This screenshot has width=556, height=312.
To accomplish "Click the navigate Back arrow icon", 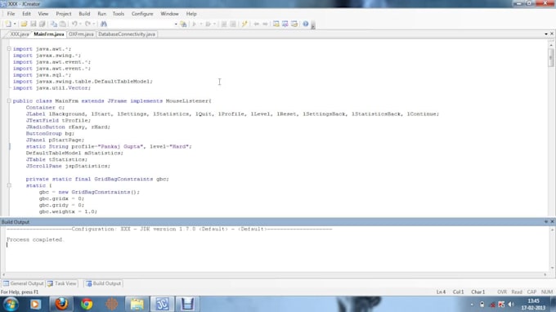I will 256,24.
